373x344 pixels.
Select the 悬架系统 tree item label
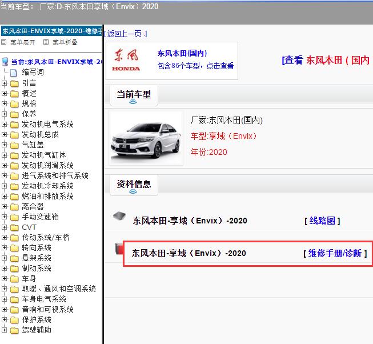37,258
